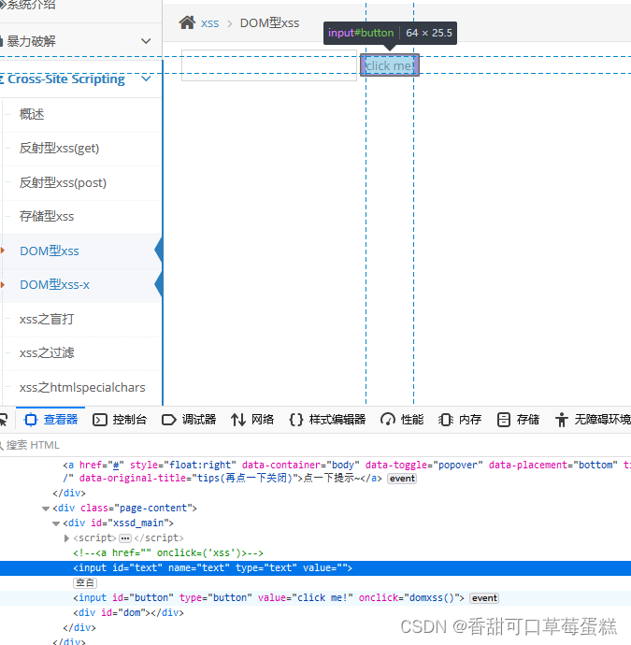Viewport: 631px width, 645px height.
Task: Select DOM型xss-x in the sidebar
Action: pos(55,284)
